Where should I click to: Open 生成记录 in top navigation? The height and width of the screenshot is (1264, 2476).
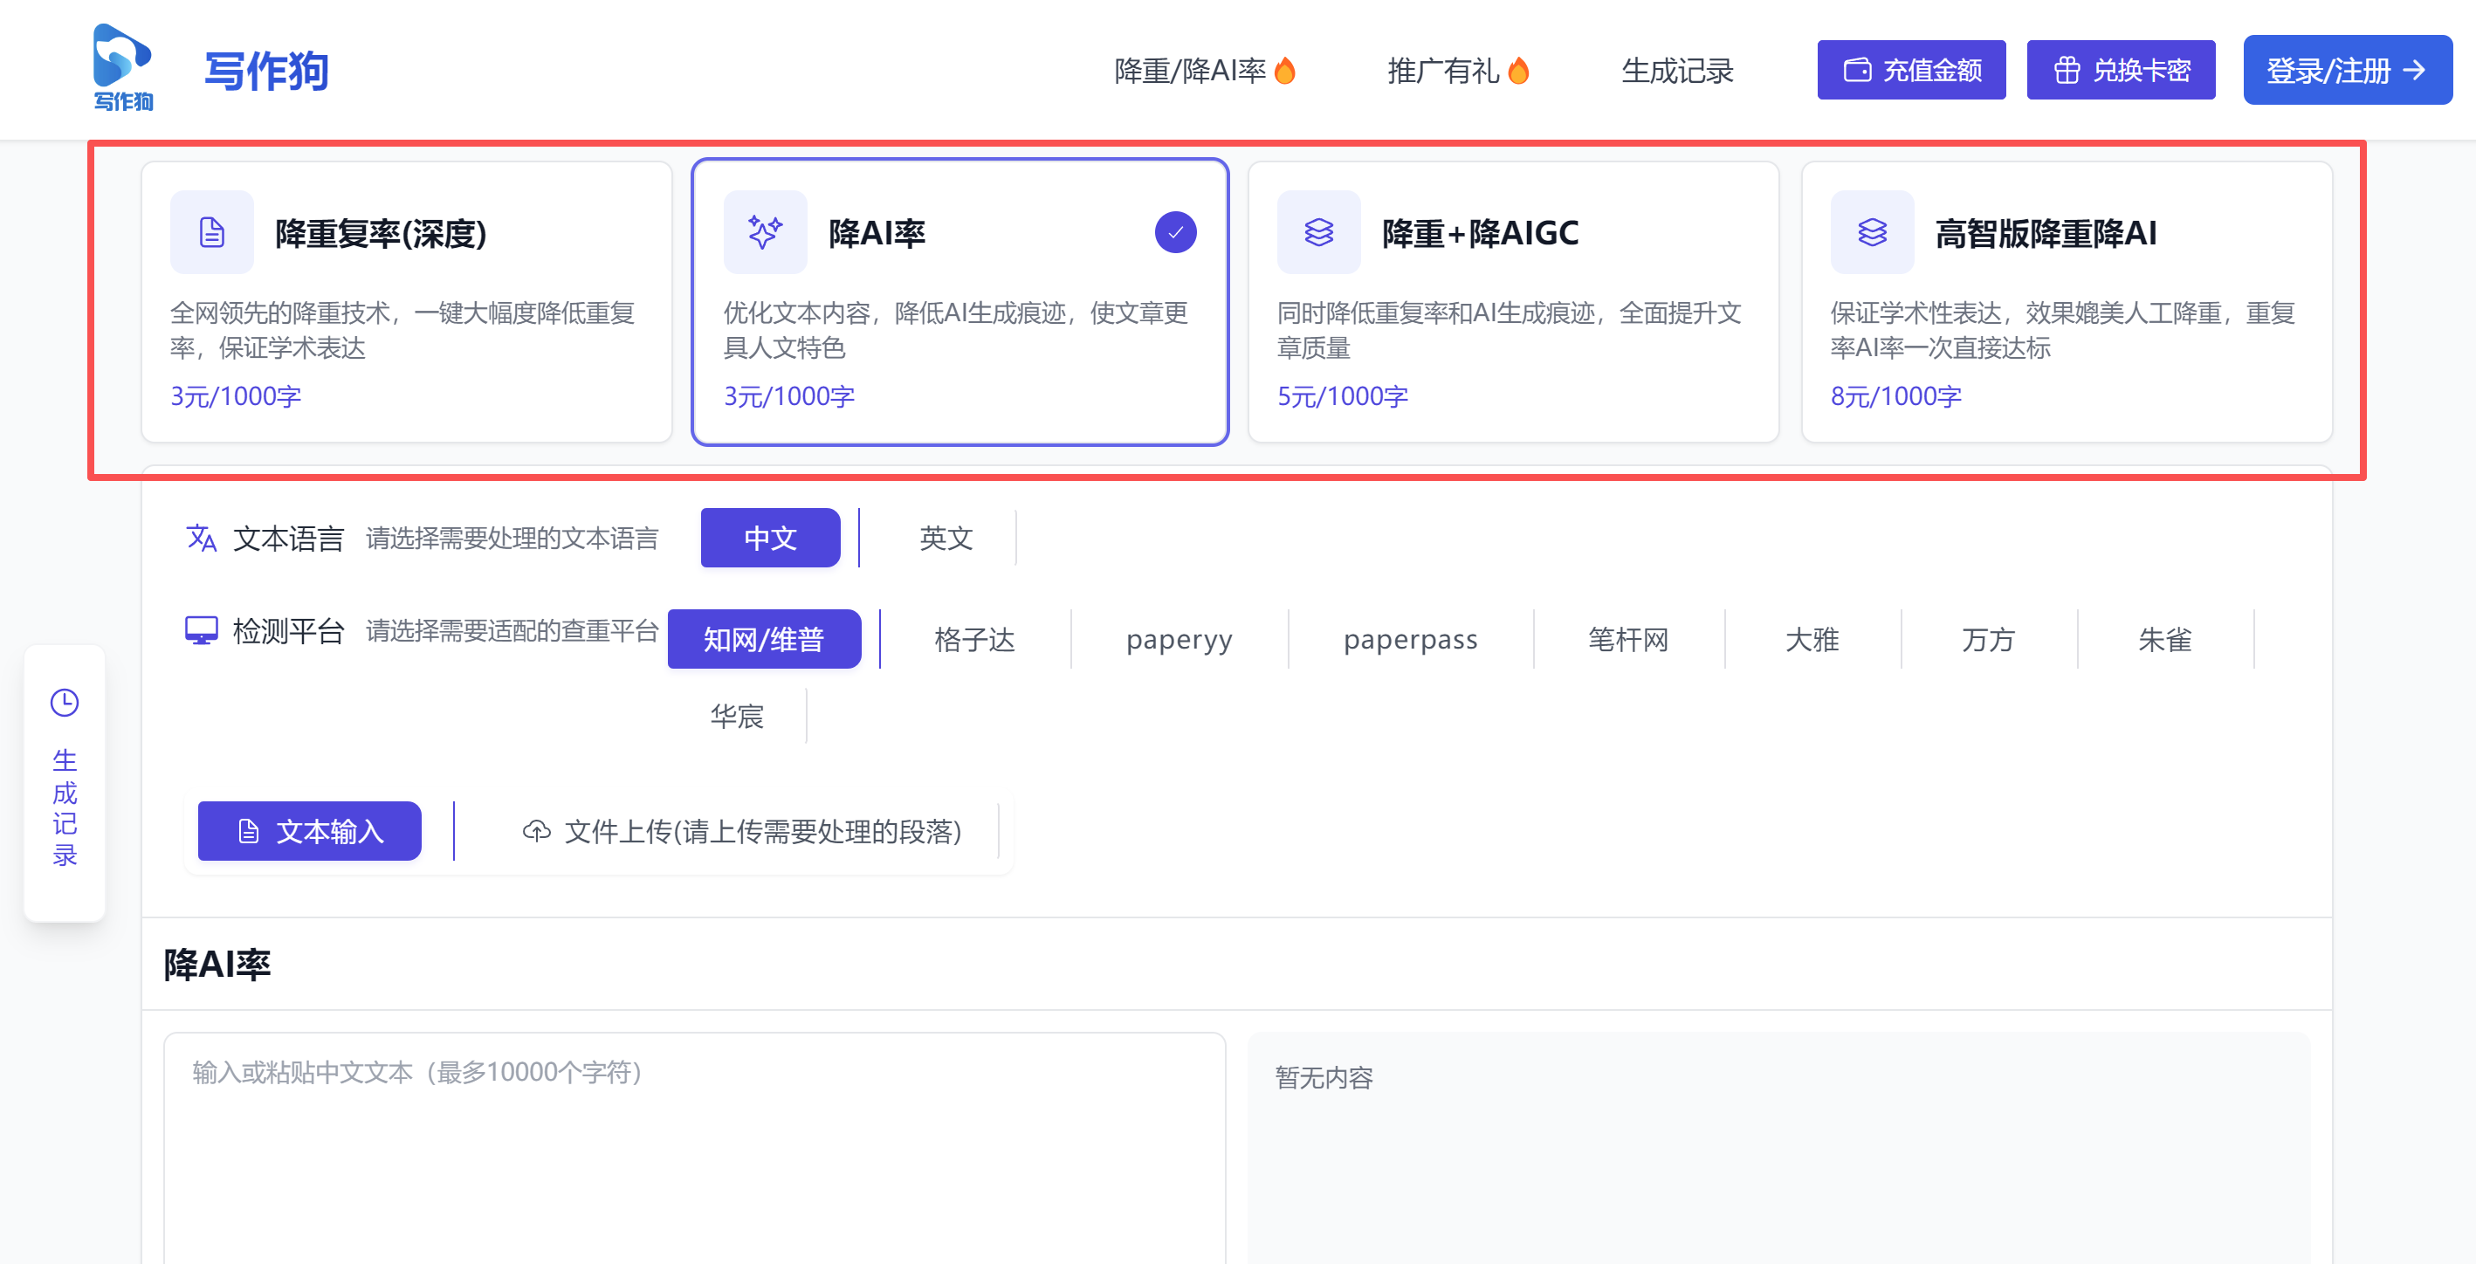[1677, 70]
